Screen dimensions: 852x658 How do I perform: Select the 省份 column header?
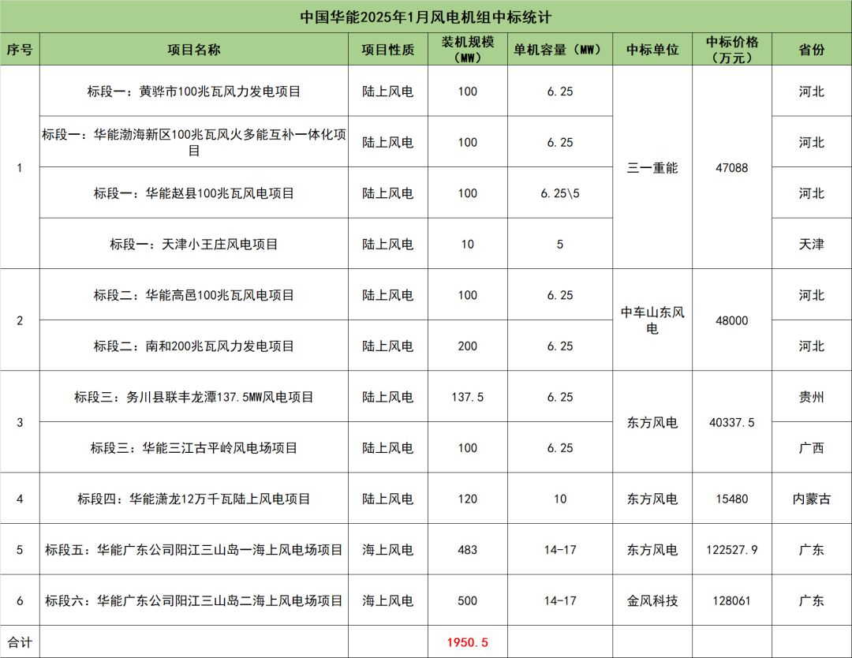pos(812,50)
